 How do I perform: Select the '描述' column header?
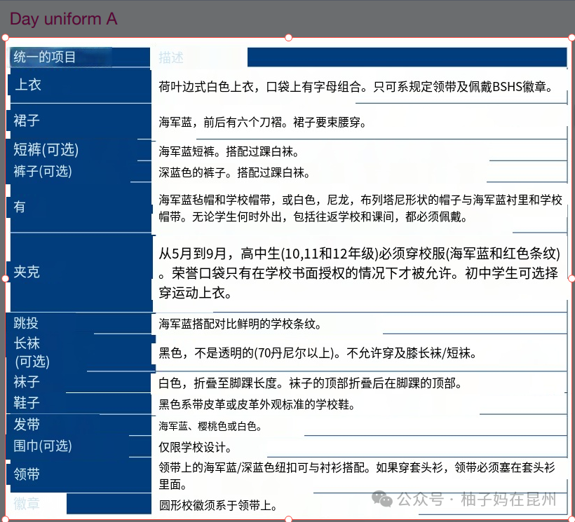coord(171,57)
